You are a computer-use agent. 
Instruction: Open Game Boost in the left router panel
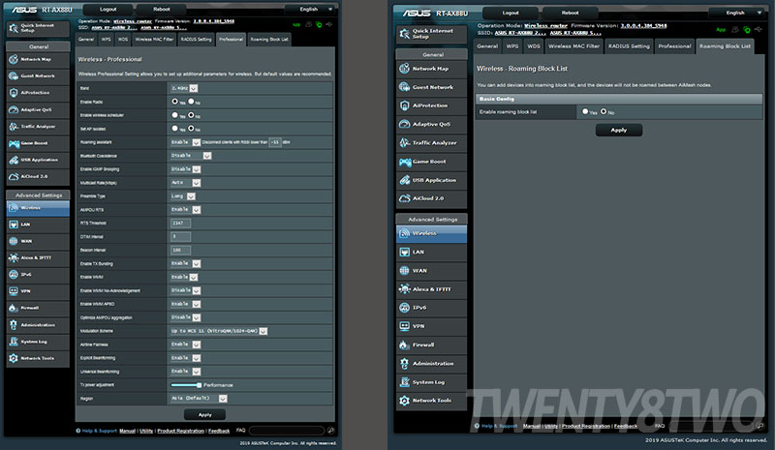click(x=38, y=143)
